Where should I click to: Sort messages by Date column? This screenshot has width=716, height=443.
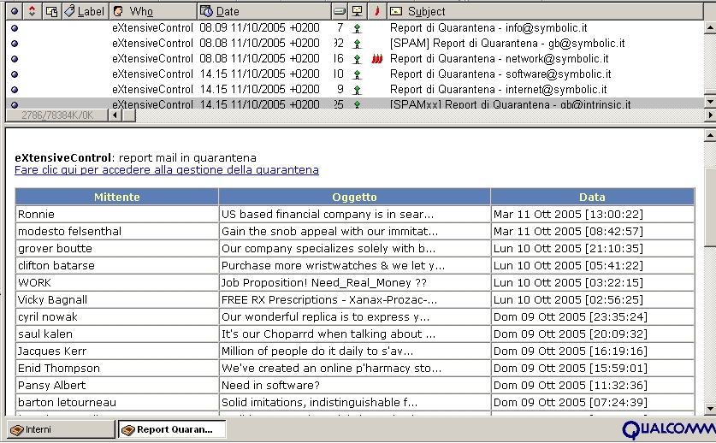228,11
